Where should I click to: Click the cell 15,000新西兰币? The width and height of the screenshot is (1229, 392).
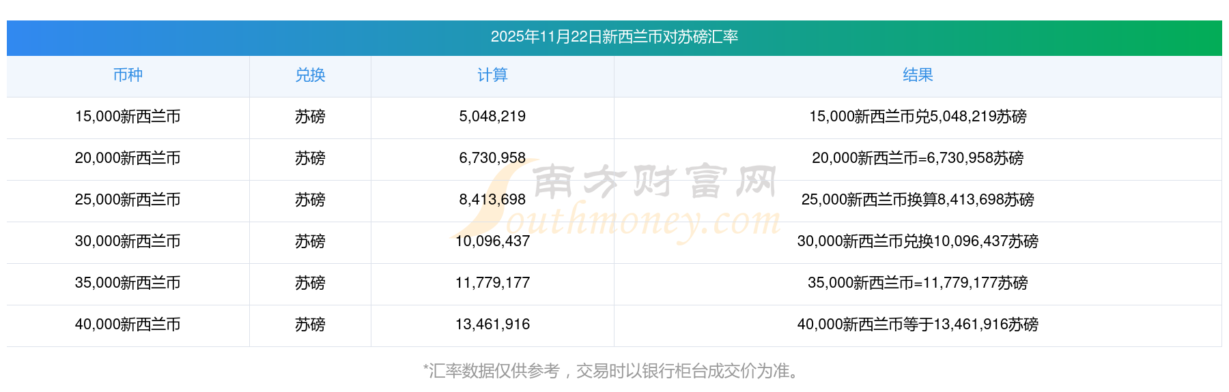pyautogui.click(x=128, y=117)
